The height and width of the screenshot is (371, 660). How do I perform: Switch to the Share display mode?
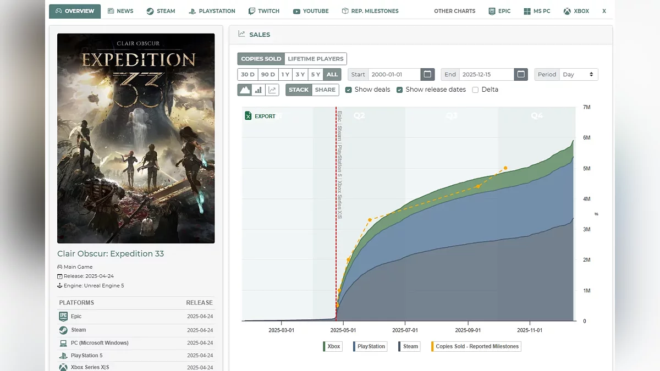[325, 90]
